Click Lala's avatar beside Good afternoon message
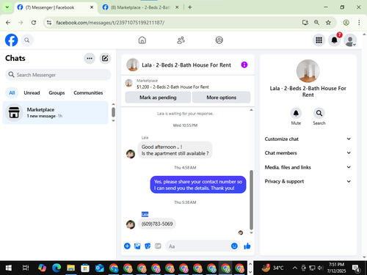 [x=131, y=154]
